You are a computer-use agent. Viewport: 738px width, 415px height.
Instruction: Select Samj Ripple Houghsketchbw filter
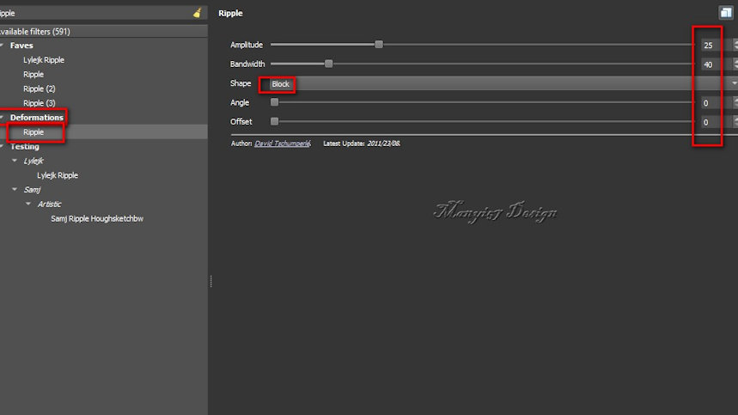tap(97, 219)
